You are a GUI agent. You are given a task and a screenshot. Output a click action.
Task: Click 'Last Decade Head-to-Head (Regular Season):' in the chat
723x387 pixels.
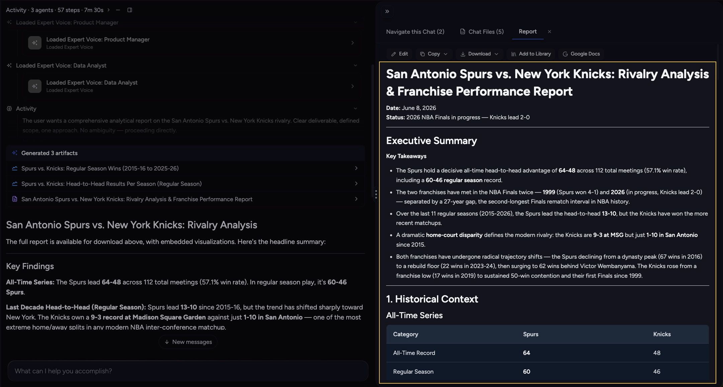click(x=76, y=307)
